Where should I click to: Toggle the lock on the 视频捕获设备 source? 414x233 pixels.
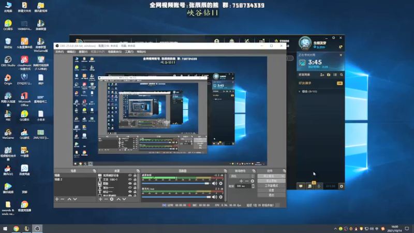click(135, 175)
